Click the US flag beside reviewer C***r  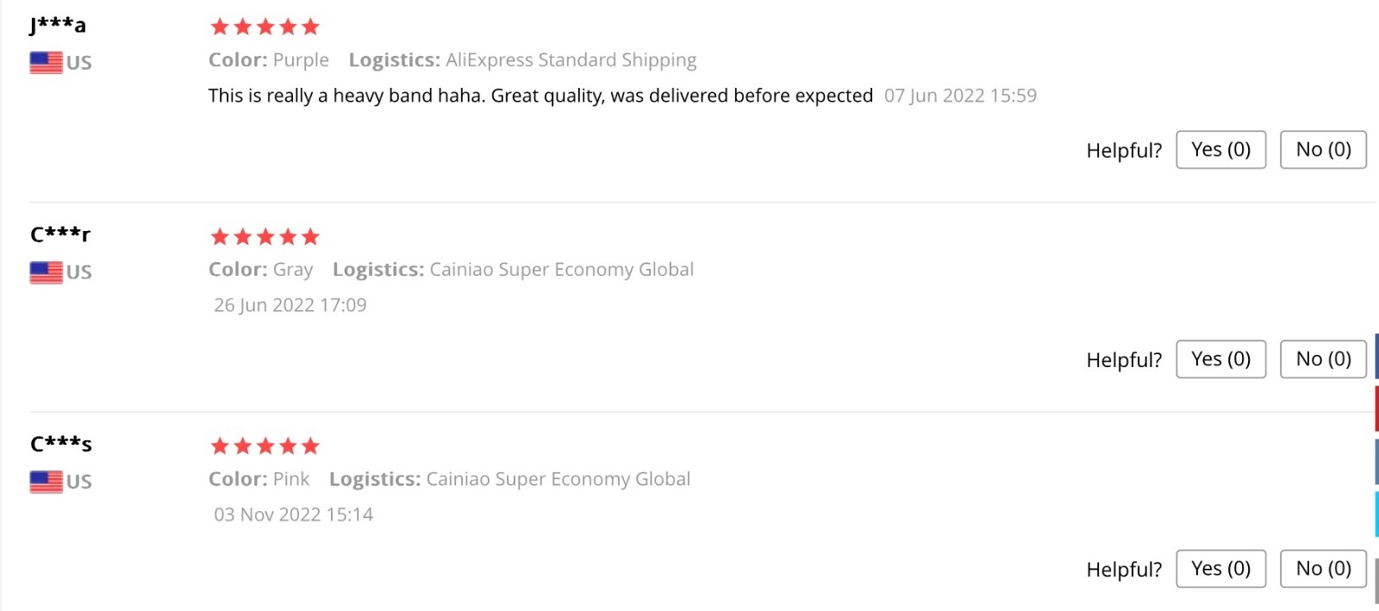(45, 271)
